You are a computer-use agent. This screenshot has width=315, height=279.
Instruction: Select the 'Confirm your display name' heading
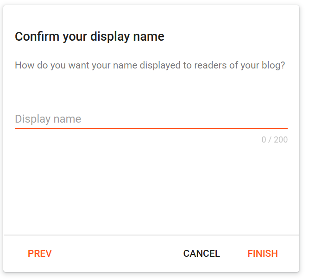click(x=89, y=37)
